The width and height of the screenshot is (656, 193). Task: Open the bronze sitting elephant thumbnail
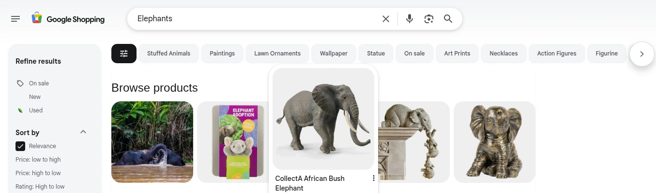coord(494,142)
